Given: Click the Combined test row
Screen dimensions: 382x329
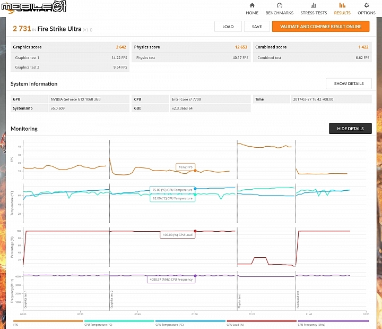Looking at the screenshot, I should 312,57.
